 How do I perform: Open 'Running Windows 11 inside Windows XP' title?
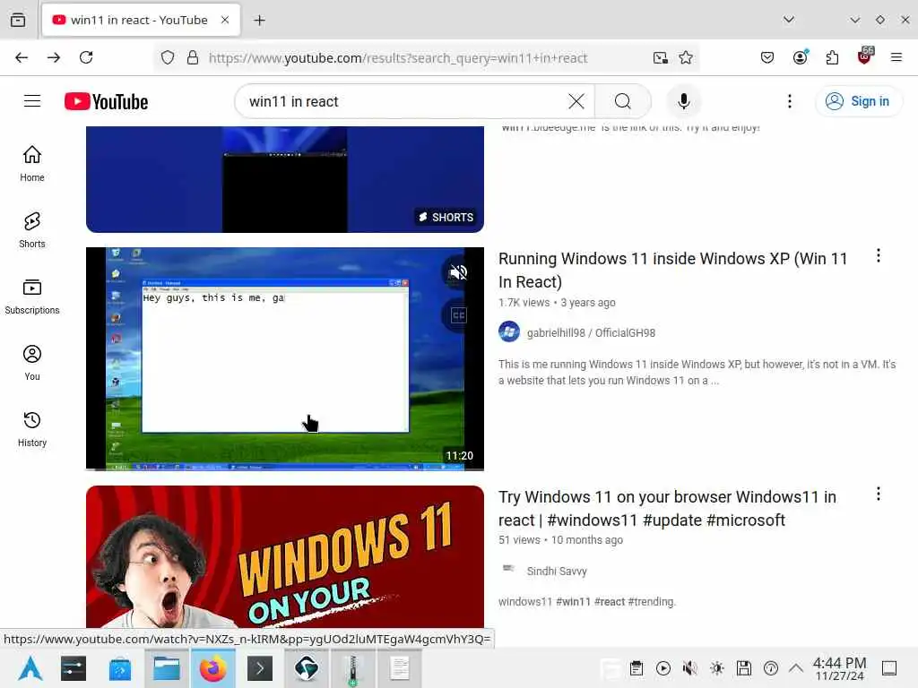click(x=672, y=271)
